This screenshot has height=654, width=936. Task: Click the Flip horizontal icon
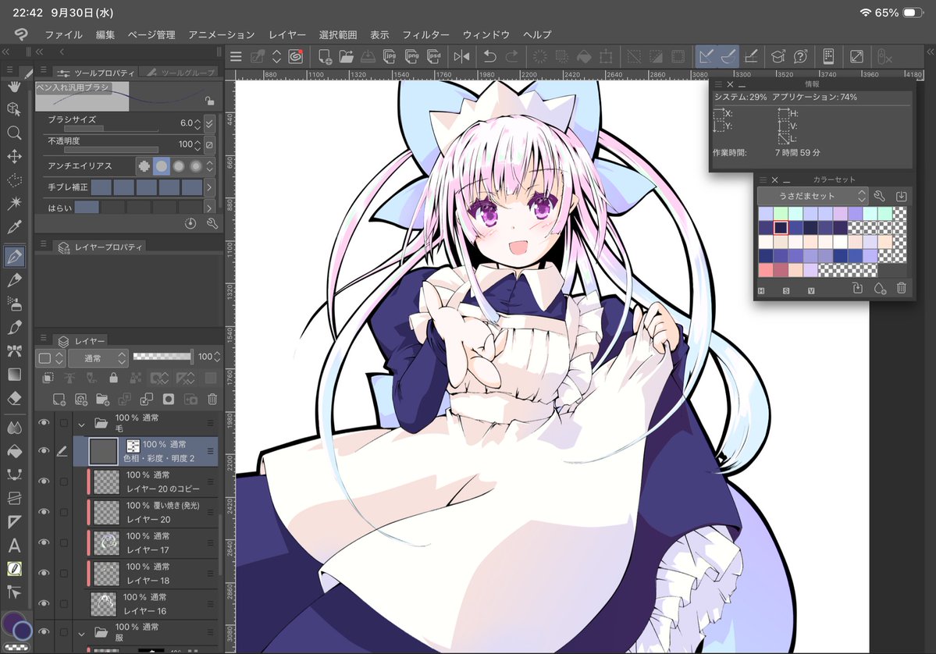(461, 57)
